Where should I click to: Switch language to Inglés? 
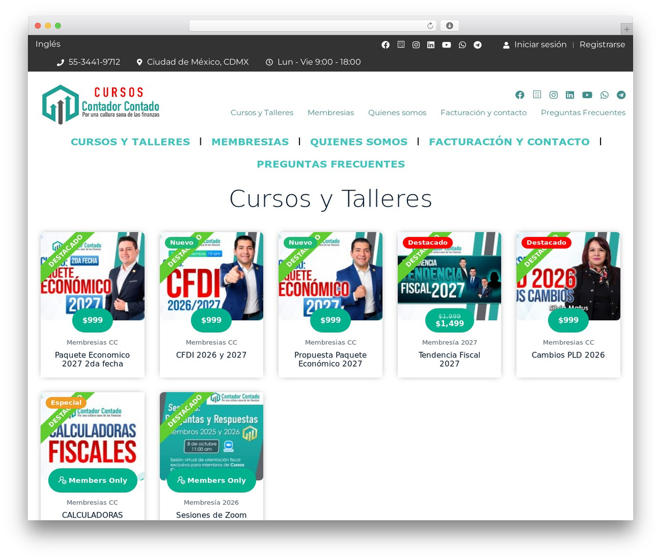tap(48, 44)
